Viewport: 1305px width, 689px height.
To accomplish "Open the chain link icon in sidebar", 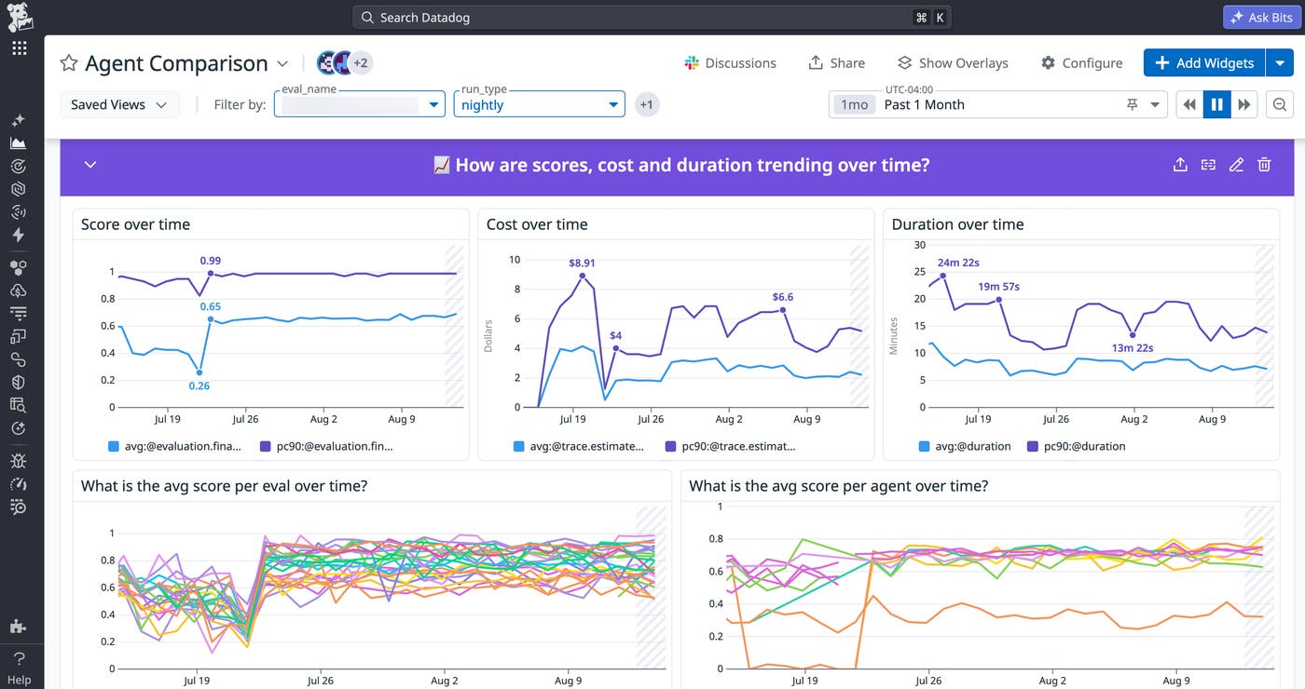I will click(x=19, y=359).
